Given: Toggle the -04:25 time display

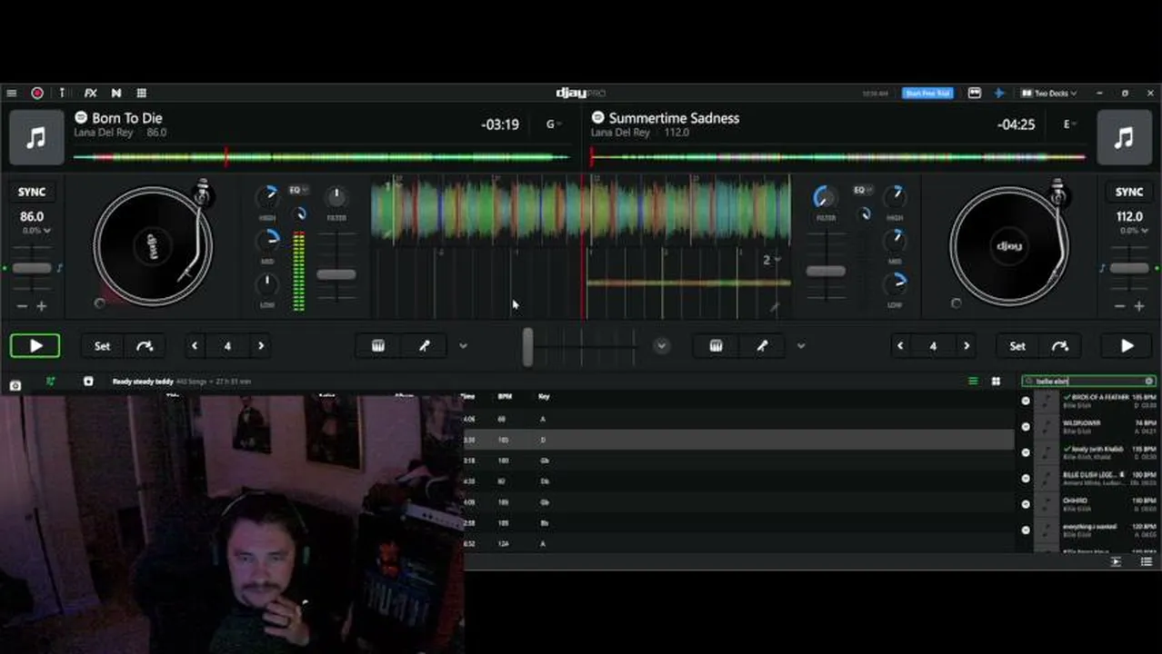Looking at the screenshot, I should coord(1016,124).
